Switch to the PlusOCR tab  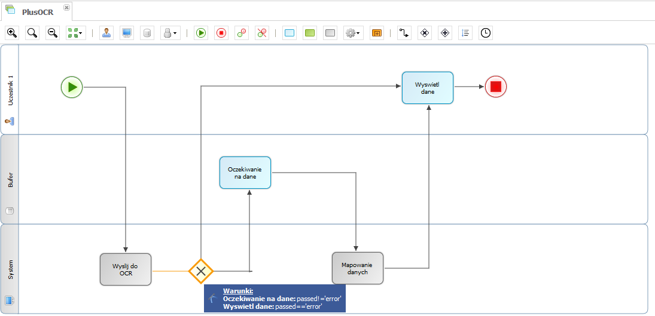pos(38,12)
